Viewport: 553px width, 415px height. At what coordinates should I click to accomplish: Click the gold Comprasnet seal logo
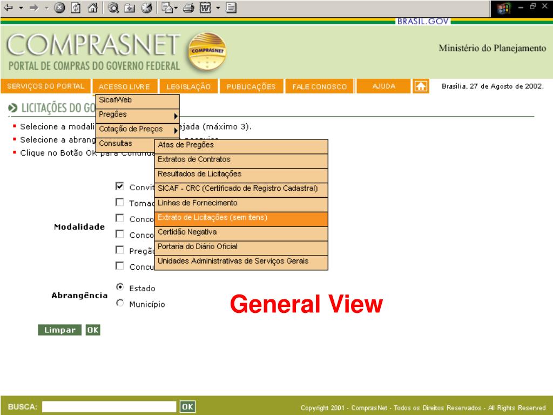pos(207,51)
